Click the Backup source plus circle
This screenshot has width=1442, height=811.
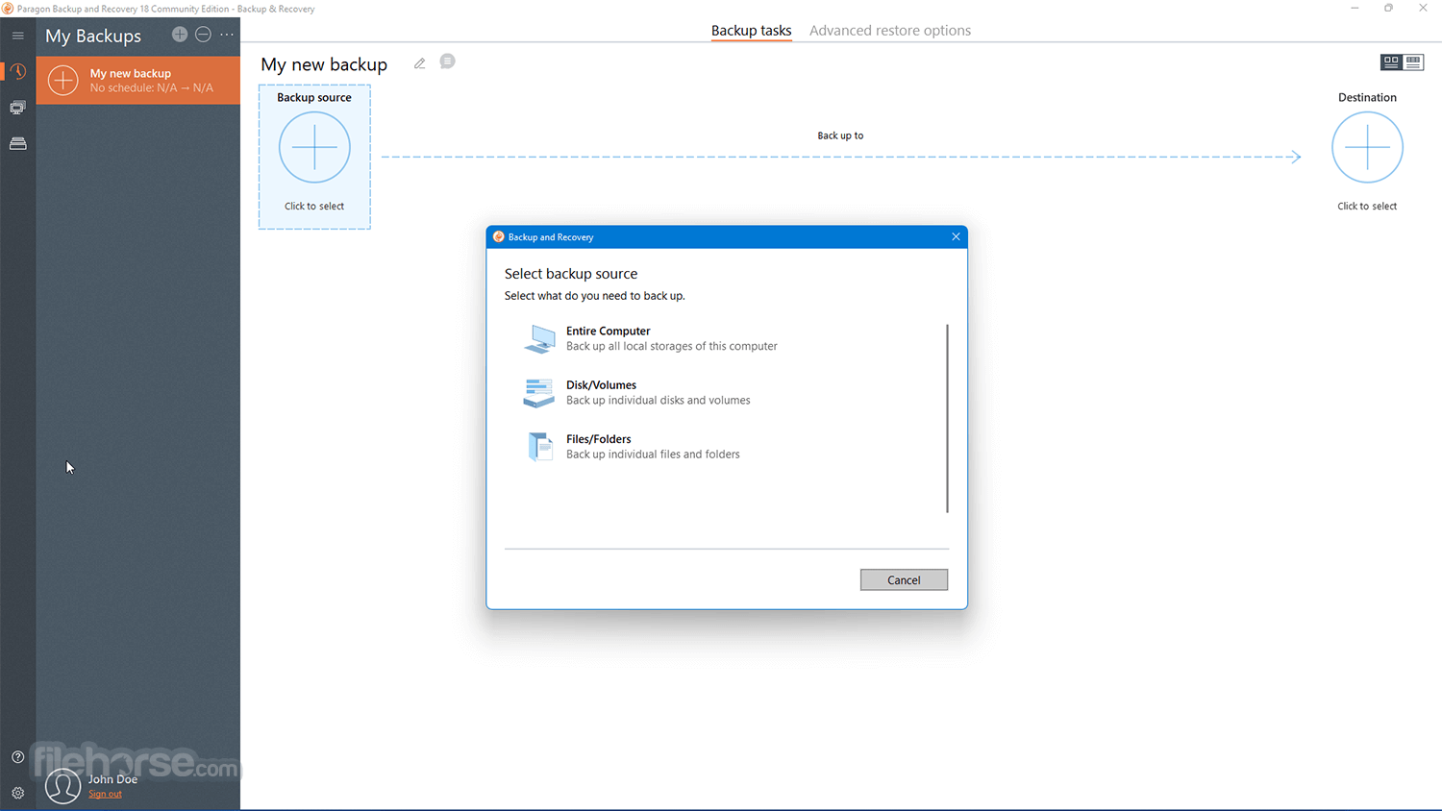tap(314, 147)
